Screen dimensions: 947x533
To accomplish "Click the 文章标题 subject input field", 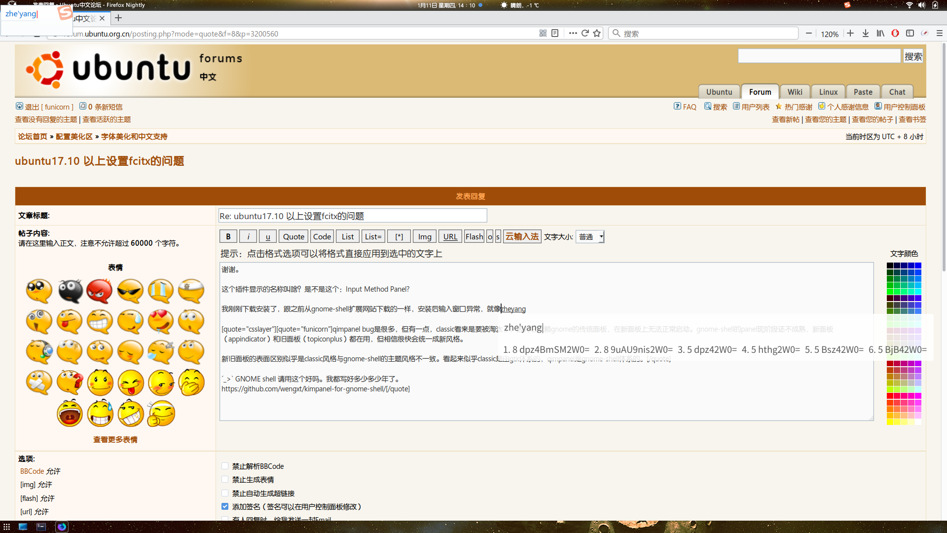I will (353, 216).
